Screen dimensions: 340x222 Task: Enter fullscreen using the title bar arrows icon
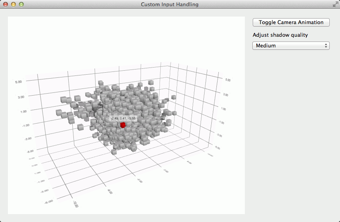[335, 4]
